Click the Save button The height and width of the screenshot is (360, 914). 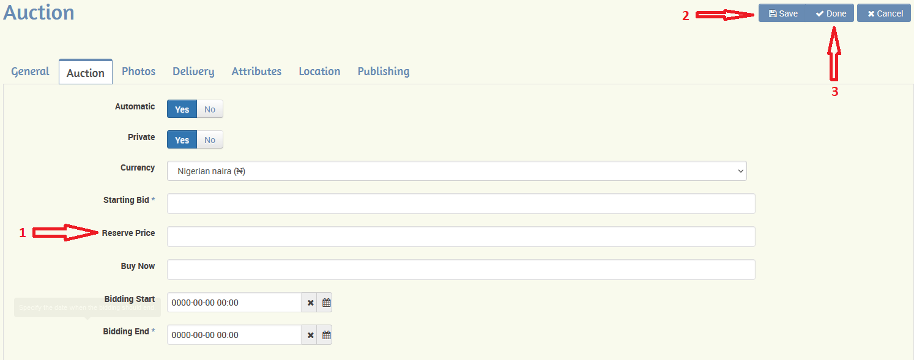pos(783,13)
